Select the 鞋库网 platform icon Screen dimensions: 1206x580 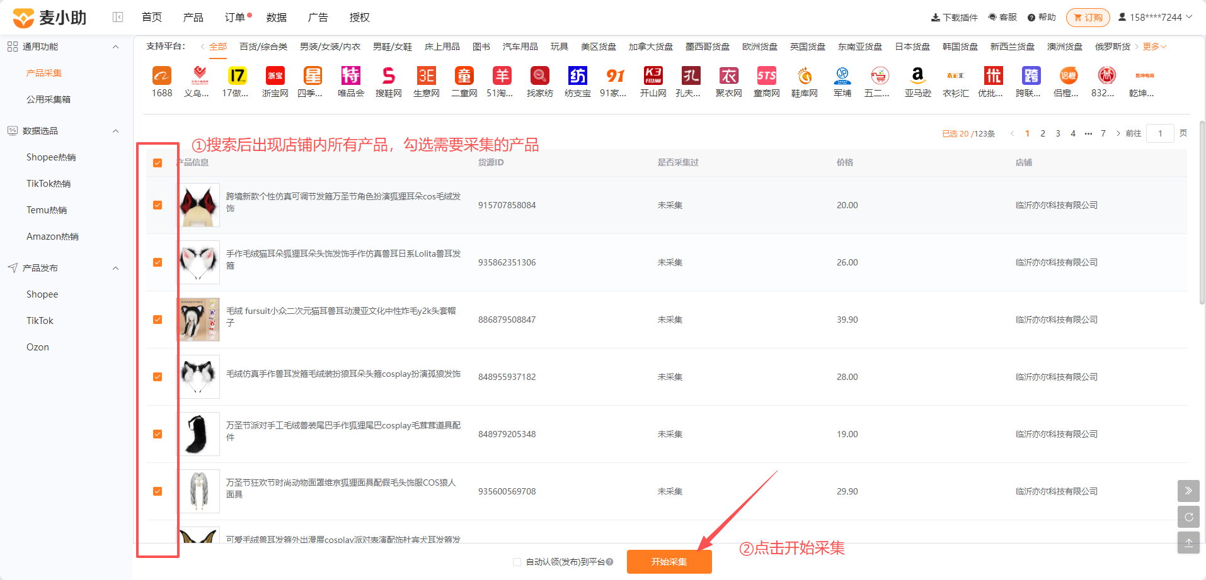(805, 76)
